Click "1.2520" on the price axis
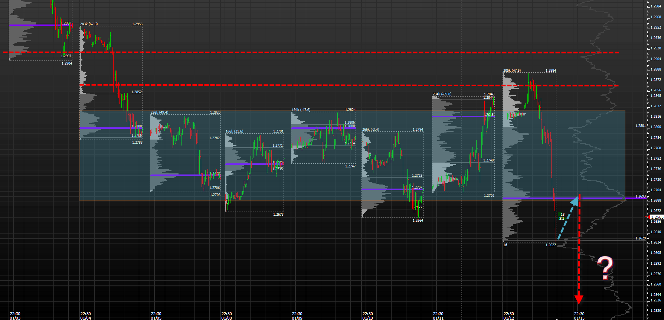This screenshot has width=664, height=320. point(656,311)
